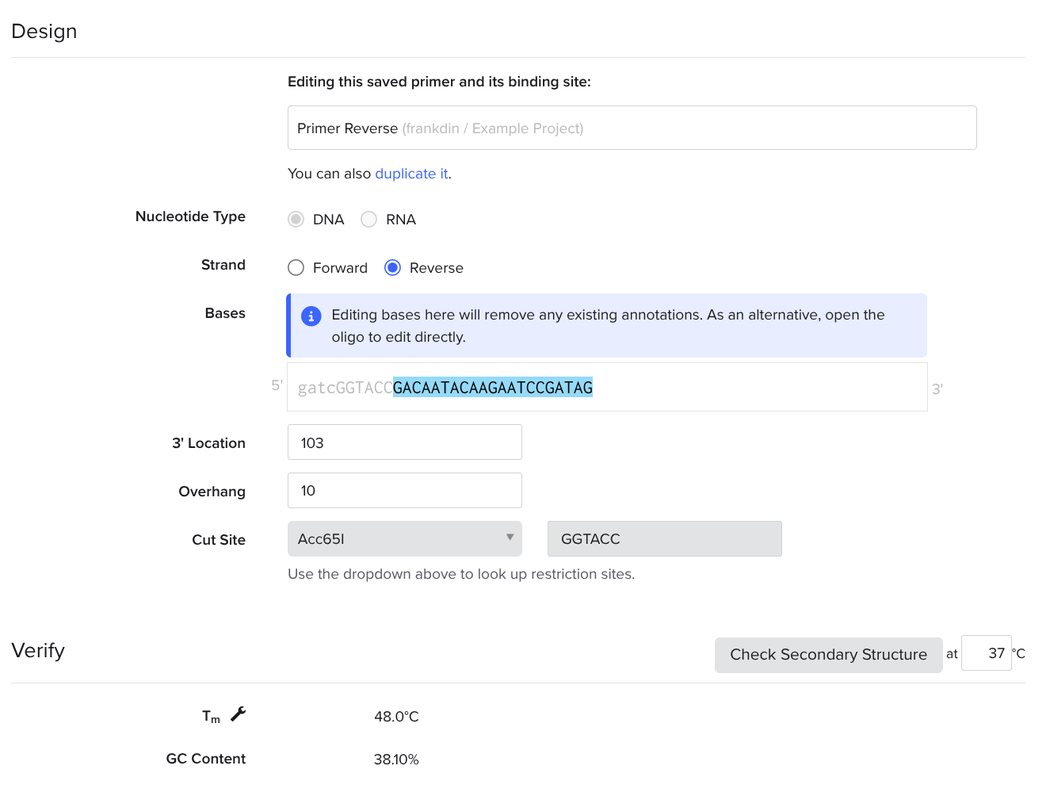Click the bases sequence editing box

click(607, 387)
